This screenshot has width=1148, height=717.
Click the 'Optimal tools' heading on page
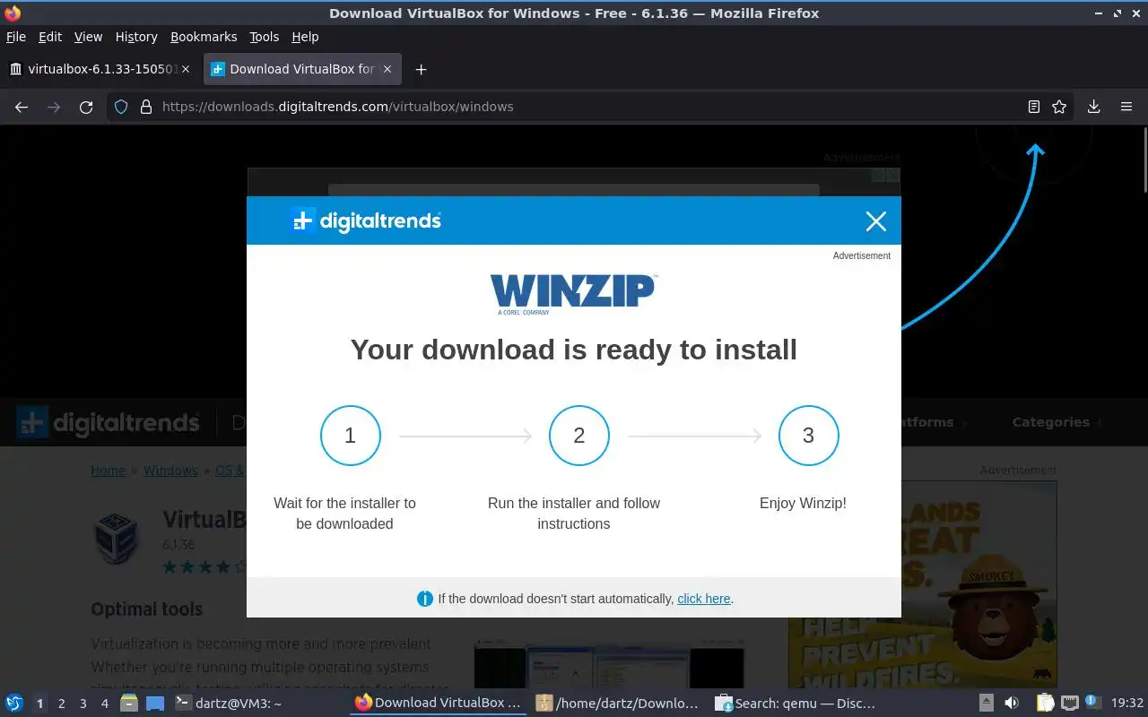point(146,609)
